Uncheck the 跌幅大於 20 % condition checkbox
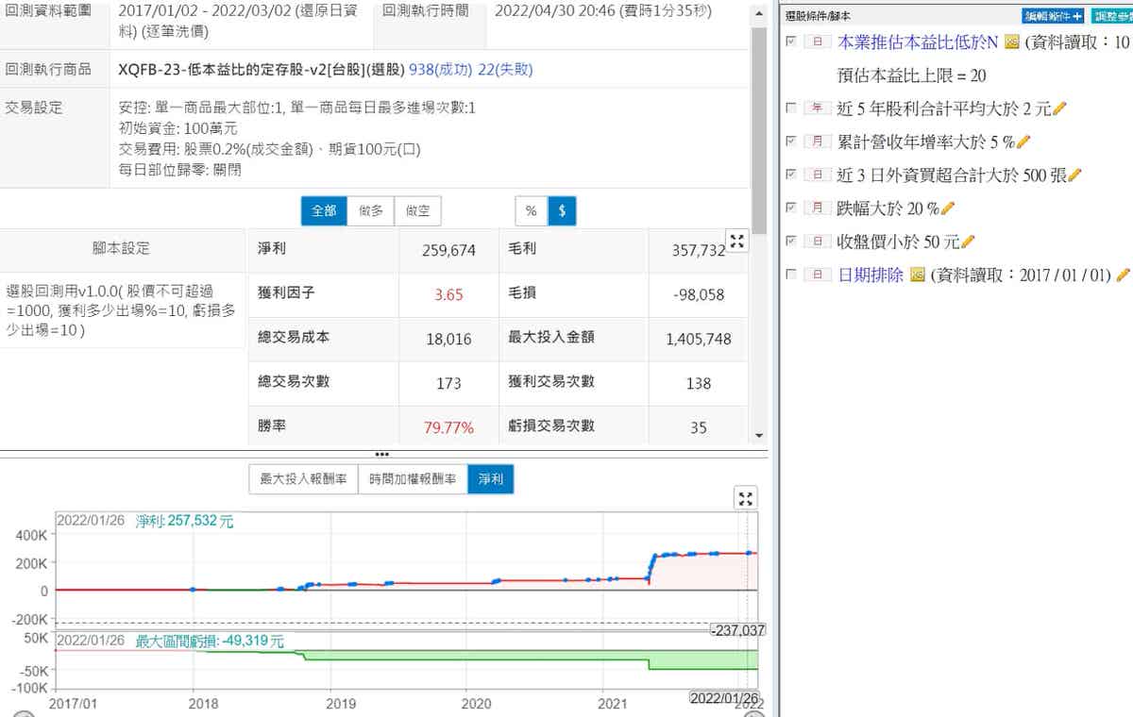 click(x=791, y=208)
